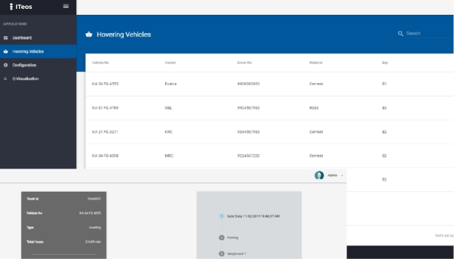
Task: Click the Truck Id value in the card
Action: [x=94, y=198]
